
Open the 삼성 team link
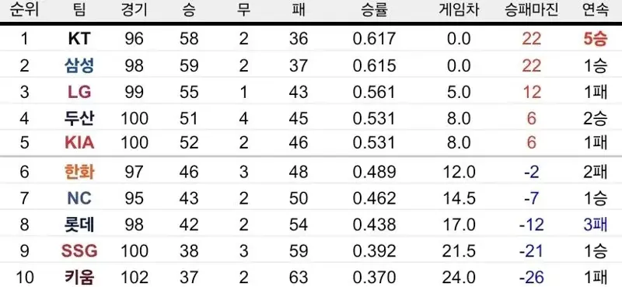tap(79, 65)
